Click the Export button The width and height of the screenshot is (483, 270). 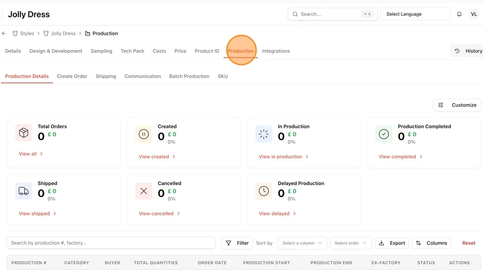(x=392, y=243)
